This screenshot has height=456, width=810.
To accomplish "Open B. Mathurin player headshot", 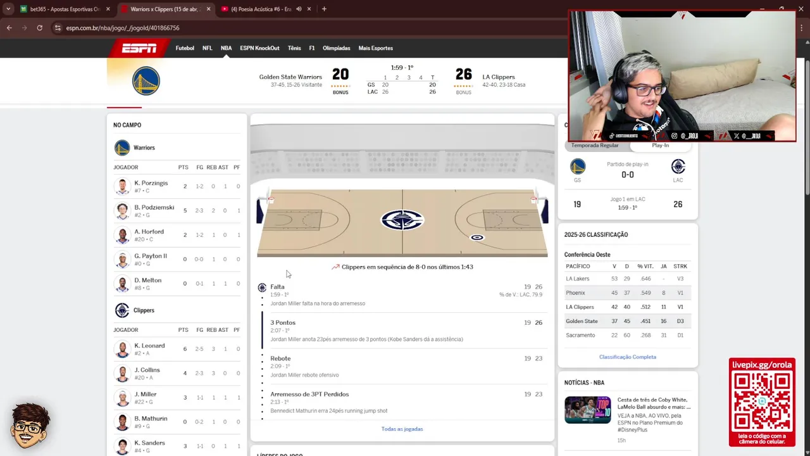I will (122, 422).
